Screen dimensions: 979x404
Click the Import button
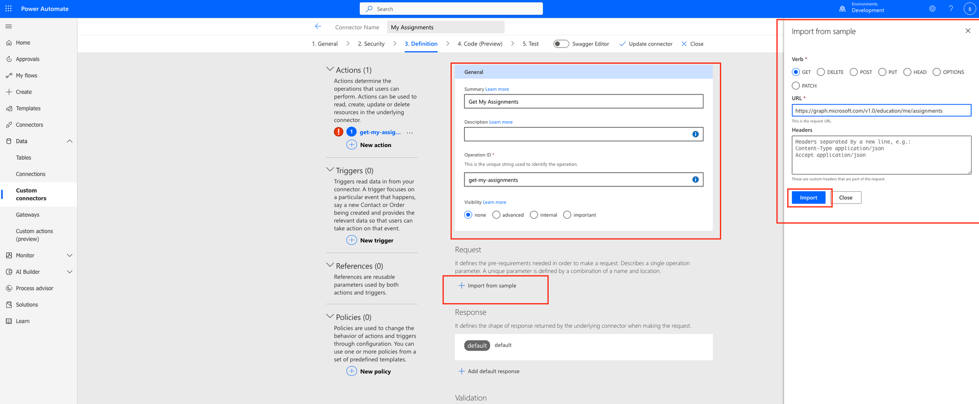tap(809, 198)
